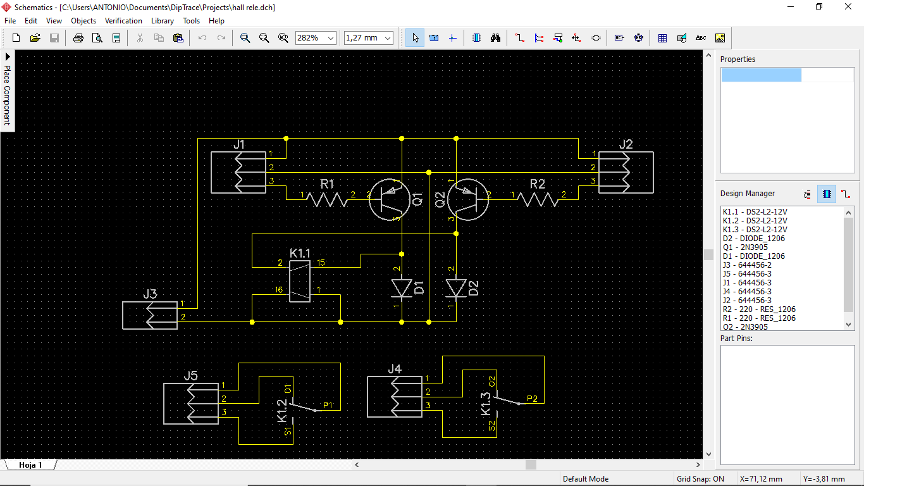Click the connection without wire icon
The height and width of the screenshot is (486, 907).
(596, 38)
